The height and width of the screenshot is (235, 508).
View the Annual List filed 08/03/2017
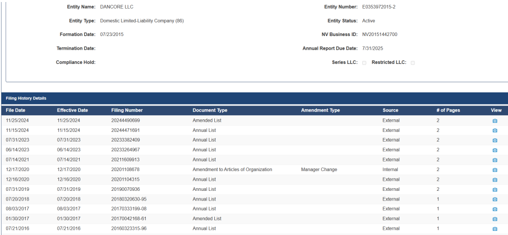coord(495,209)
